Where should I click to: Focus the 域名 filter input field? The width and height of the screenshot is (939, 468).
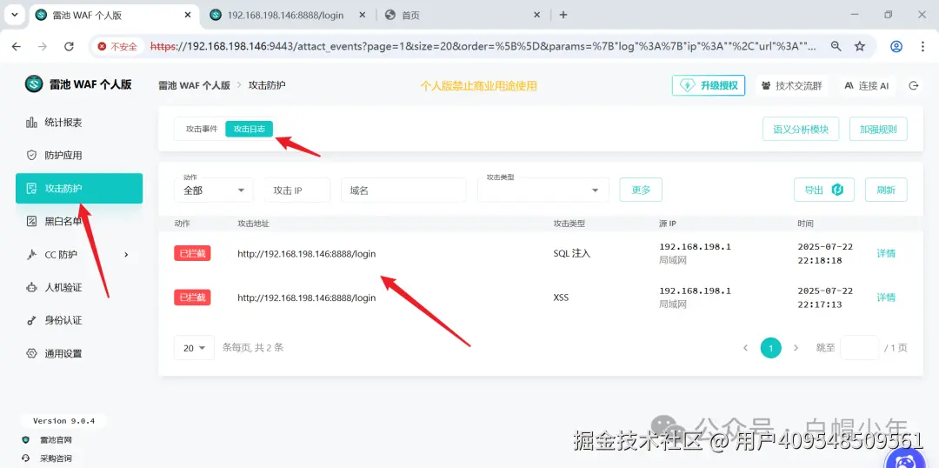point(403,190)
